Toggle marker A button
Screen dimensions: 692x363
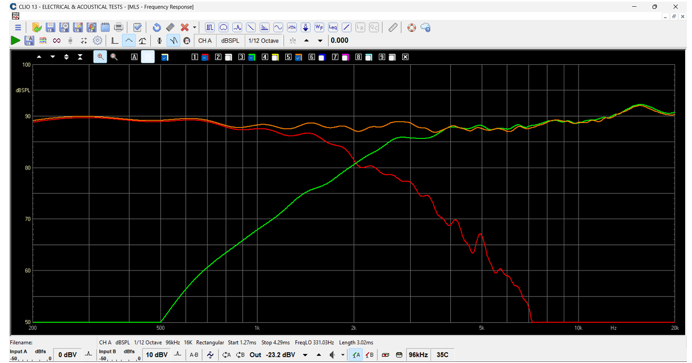click(134, 57)
